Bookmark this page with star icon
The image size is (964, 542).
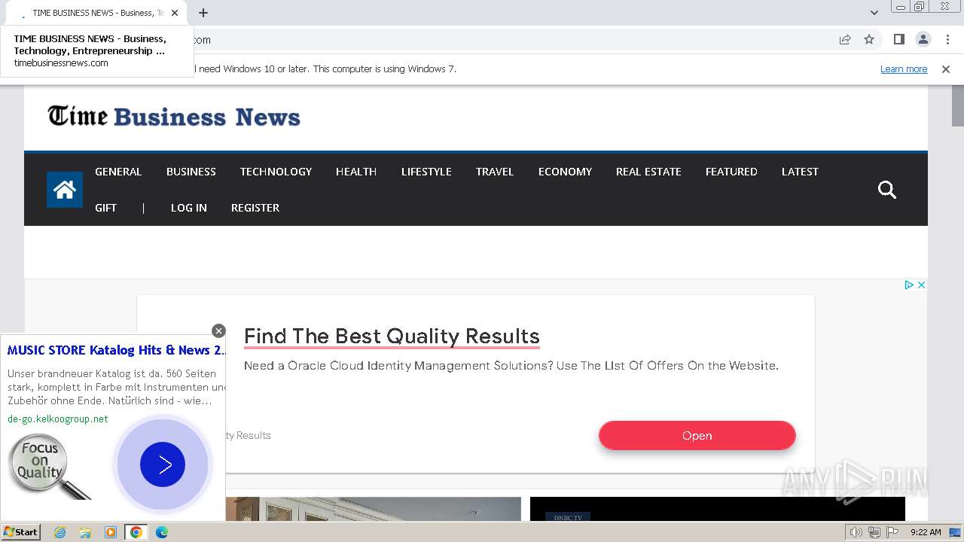[x=869, y=39]
